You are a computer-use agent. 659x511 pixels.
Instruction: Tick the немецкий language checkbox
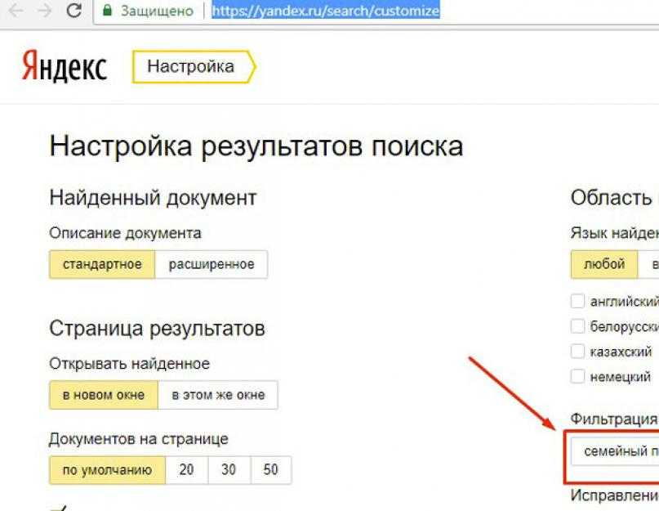pos(577,376)
